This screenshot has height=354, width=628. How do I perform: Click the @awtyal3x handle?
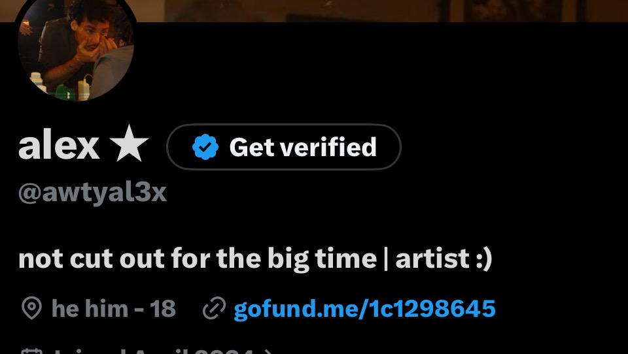[x=92, y=193]
